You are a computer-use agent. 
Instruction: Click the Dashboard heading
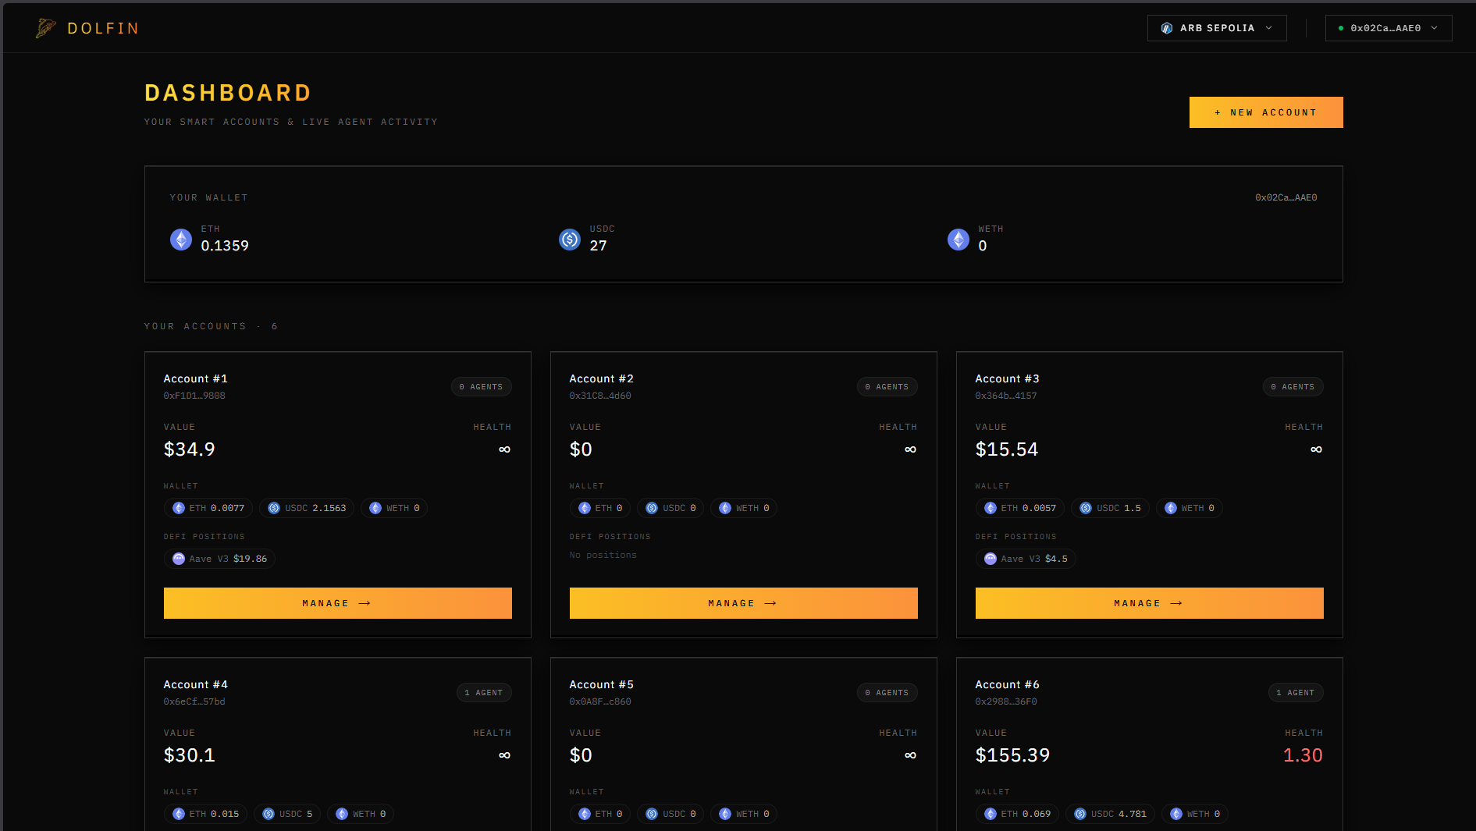pyautogui.click(x=228, y=93)
